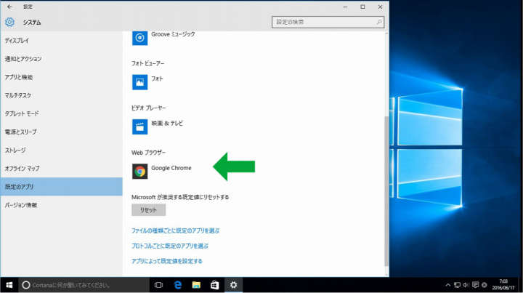Click the network icon in system tray

click(458, 285)
